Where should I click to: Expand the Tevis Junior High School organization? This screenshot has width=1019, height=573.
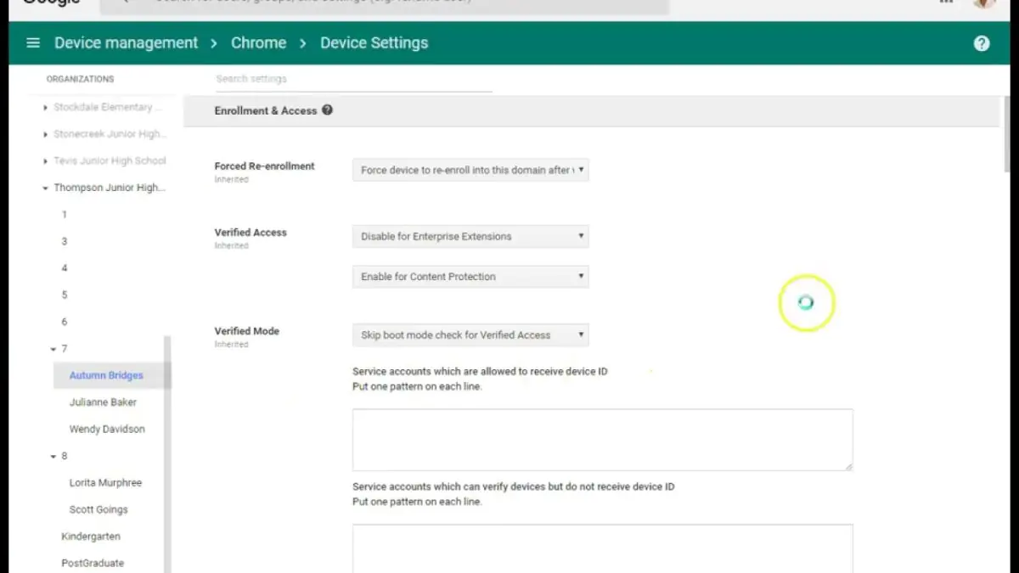click(45, 160)
